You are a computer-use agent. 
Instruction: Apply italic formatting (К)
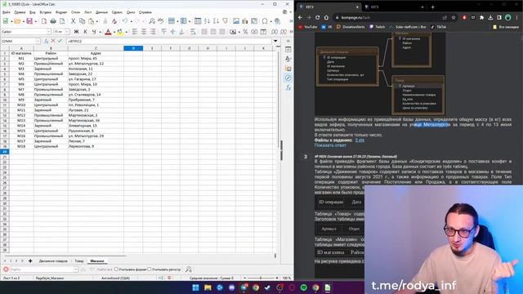[x=85, y=32]
